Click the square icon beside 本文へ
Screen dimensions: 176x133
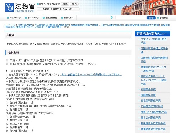point(38,4)
